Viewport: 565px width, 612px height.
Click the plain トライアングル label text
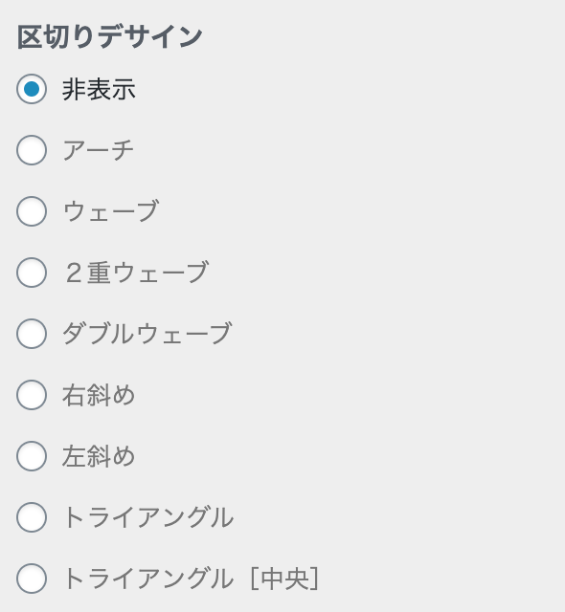tap(148, 517)
